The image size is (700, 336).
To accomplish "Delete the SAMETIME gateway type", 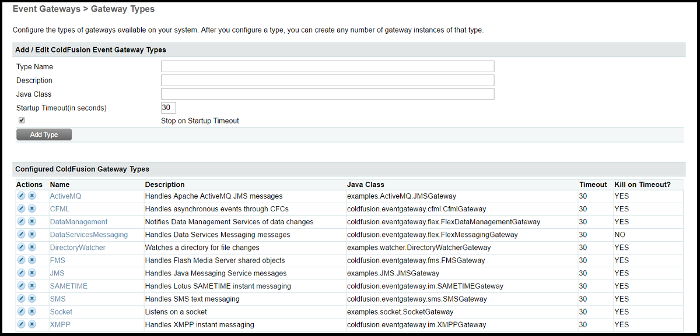I will pyautogui.click(x=32, y=286).
